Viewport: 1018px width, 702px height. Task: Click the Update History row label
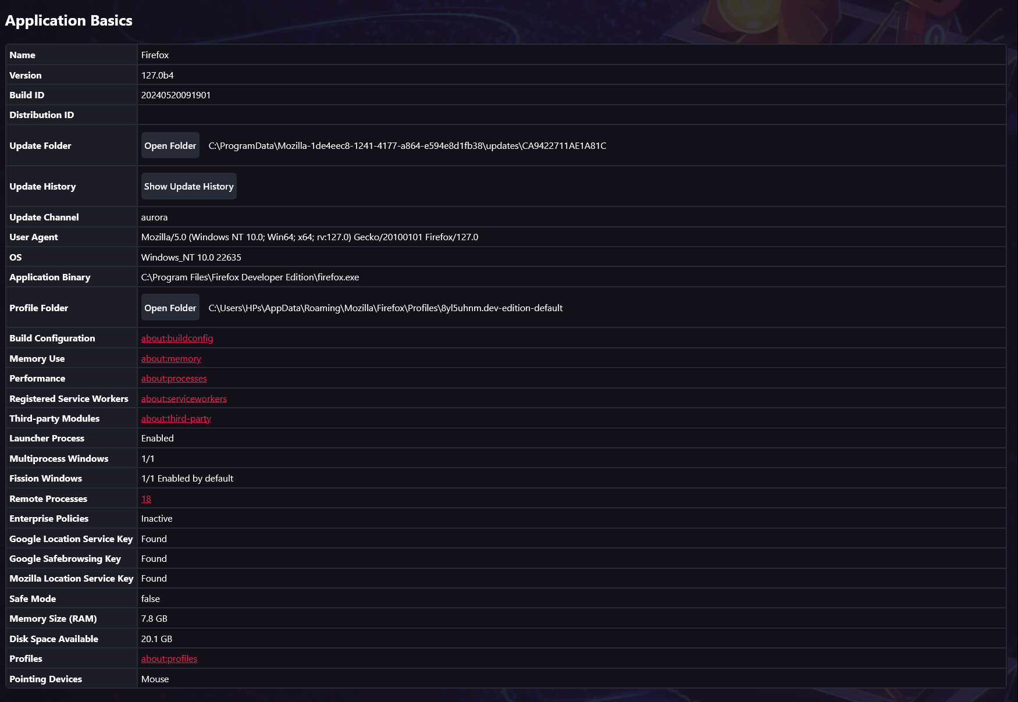click(42, 187)
